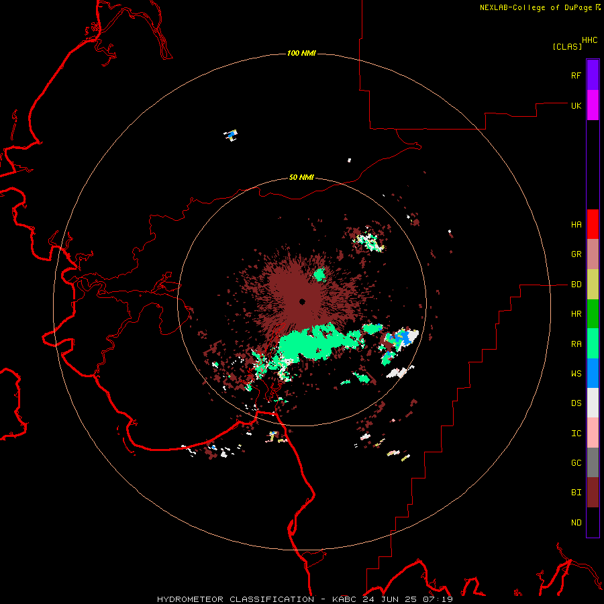Screen dimensions: 604x604
Task: Click the gray GC legend color swatch
Action: pyautogui.click(x=593, y=462)
